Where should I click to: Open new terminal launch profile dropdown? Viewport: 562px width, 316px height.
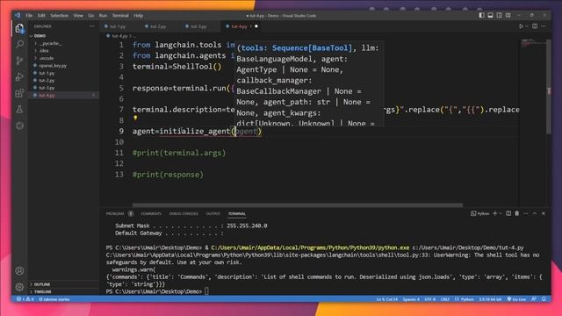pos(501,213)
